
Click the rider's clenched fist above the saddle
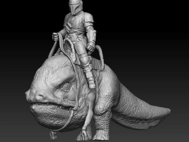tap(91, 47)
